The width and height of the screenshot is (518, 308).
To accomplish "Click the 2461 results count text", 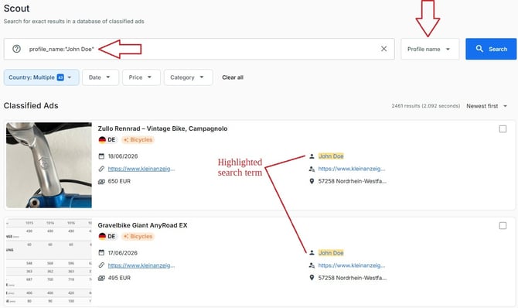I will (426, 106).
